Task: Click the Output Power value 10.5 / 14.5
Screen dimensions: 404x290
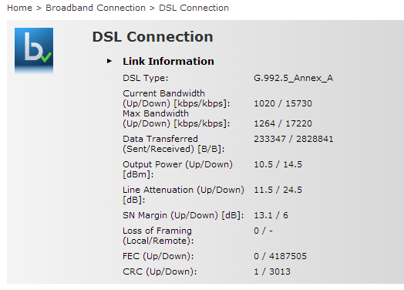Action: 278,164
